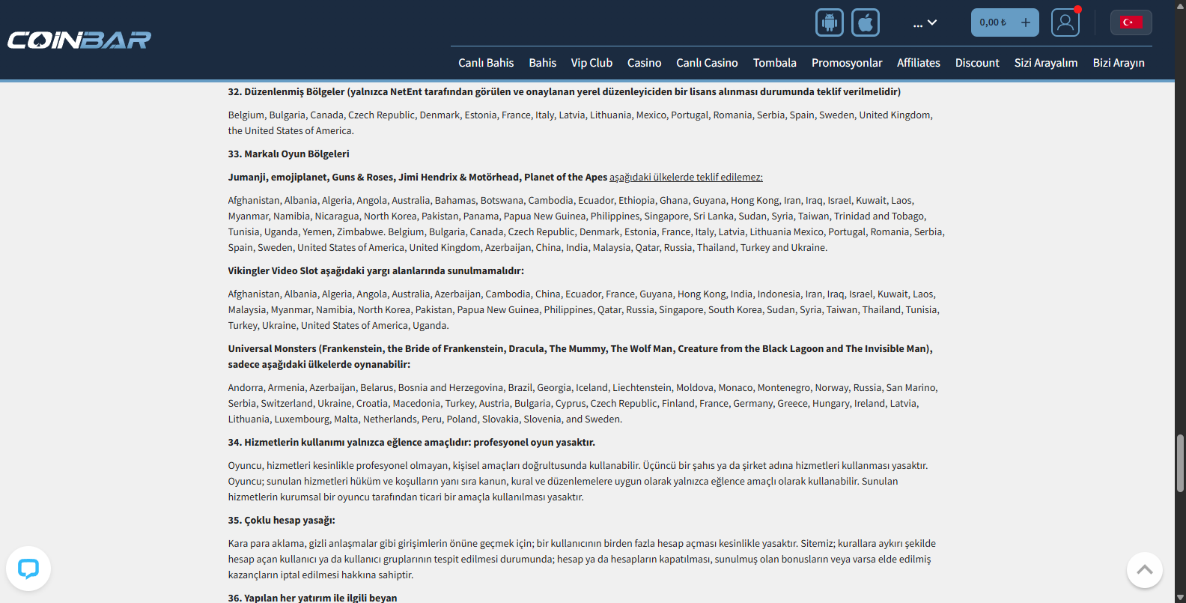The width and height of the screenshot is (1186, 603).
Task: Select Tombala from the navigation bar
Action: click(774, 63)
